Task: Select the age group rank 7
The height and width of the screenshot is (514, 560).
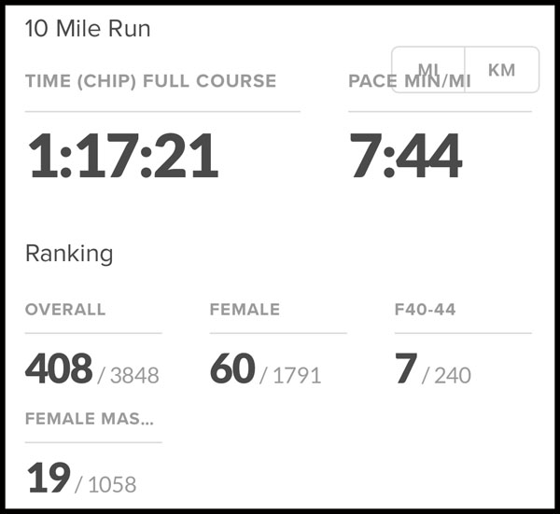Action: 405,369
